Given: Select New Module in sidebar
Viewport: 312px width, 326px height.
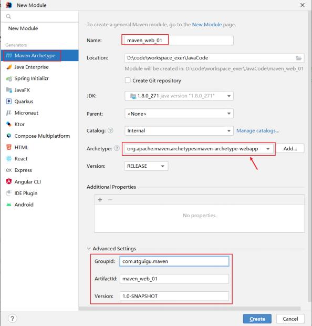Looking at the screenshot, I should point(23,28).
